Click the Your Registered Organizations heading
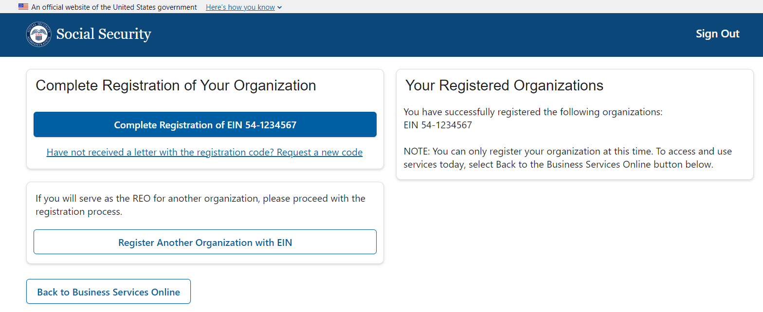 pyautogui.click(x=504, y=86)
